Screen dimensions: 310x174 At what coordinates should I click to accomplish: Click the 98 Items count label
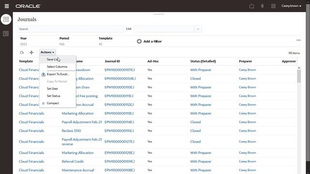294,53
